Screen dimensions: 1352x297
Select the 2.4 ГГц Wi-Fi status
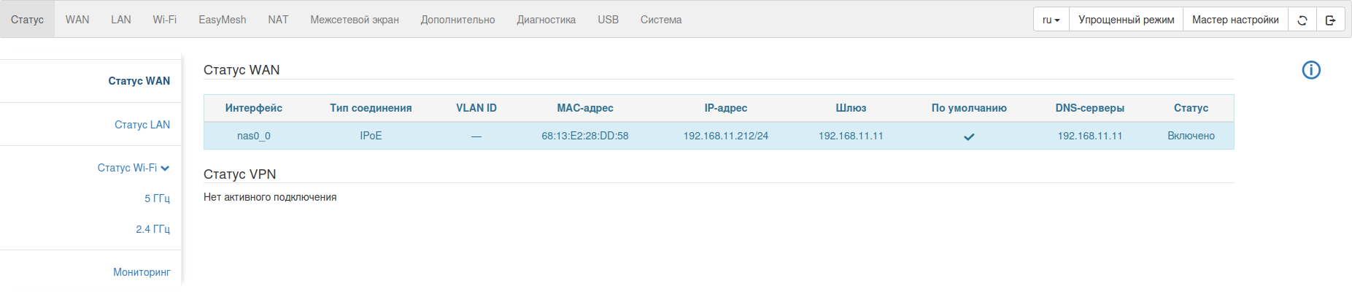coord(152,229)
